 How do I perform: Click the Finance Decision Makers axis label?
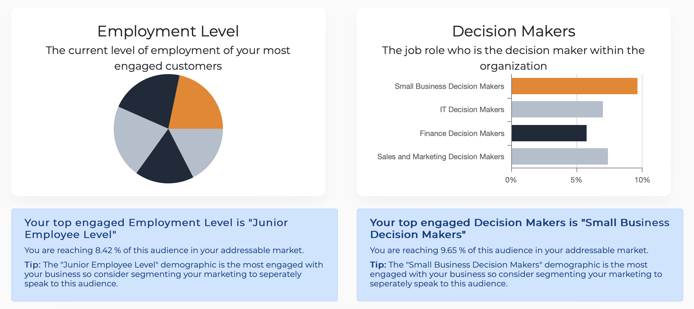(x=462, y=133)
